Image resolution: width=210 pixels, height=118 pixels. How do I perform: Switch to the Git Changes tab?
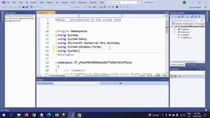[191, 65]
